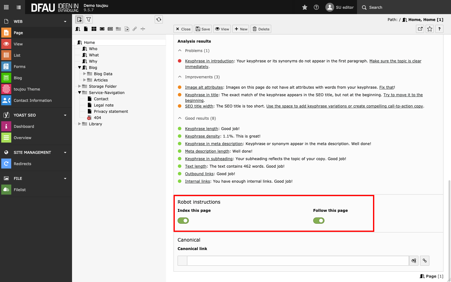451x282 pixels.
Task: Click the open in new window icon
Action: [420, 29]
